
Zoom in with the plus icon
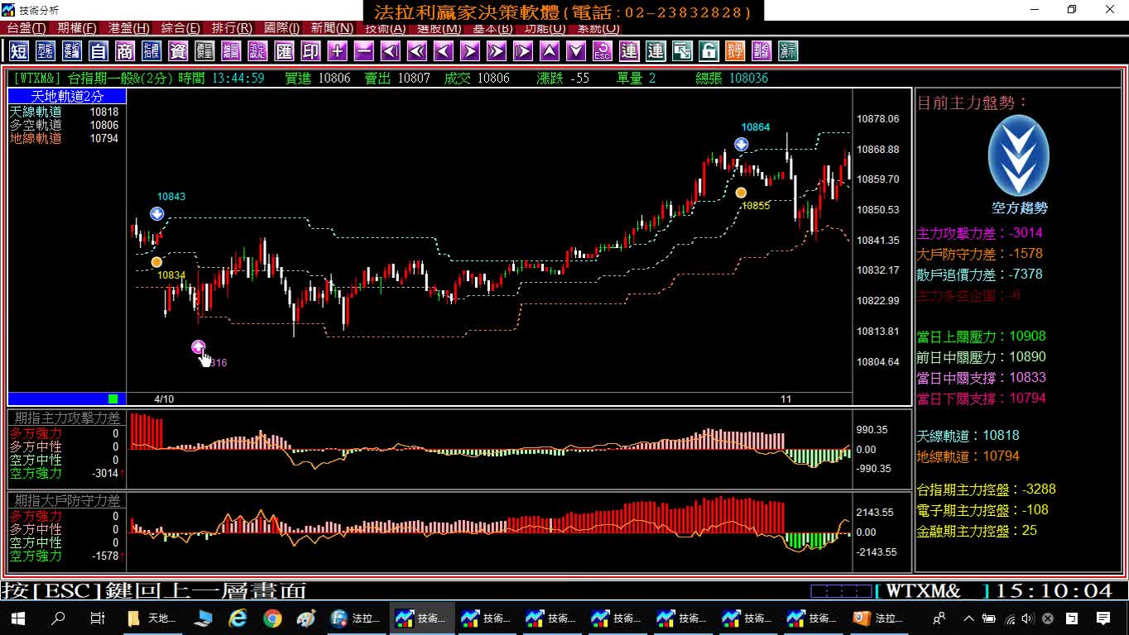coord(337,51)
